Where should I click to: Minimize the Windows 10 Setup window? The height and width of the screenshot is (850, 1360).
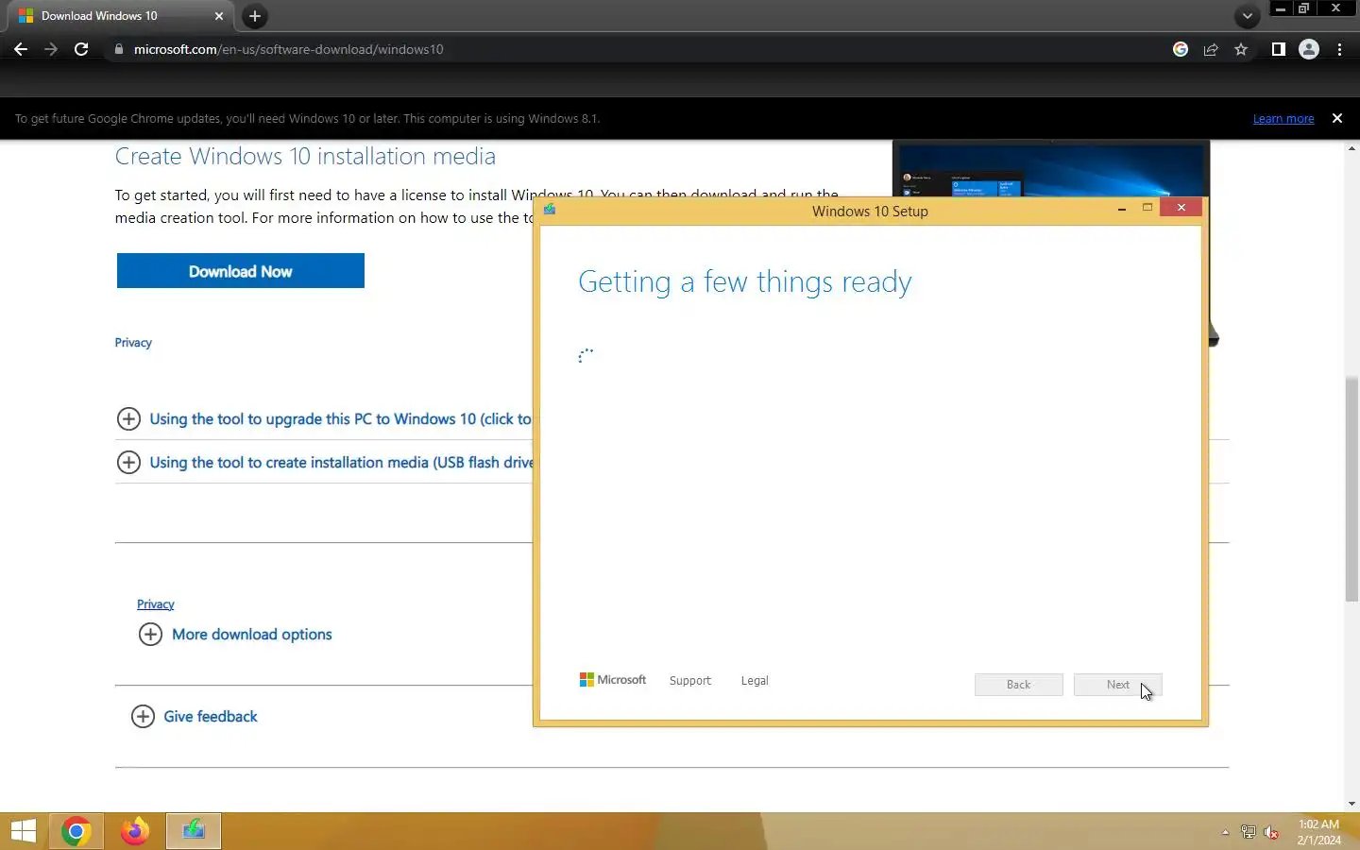(x=1122, y=209)
